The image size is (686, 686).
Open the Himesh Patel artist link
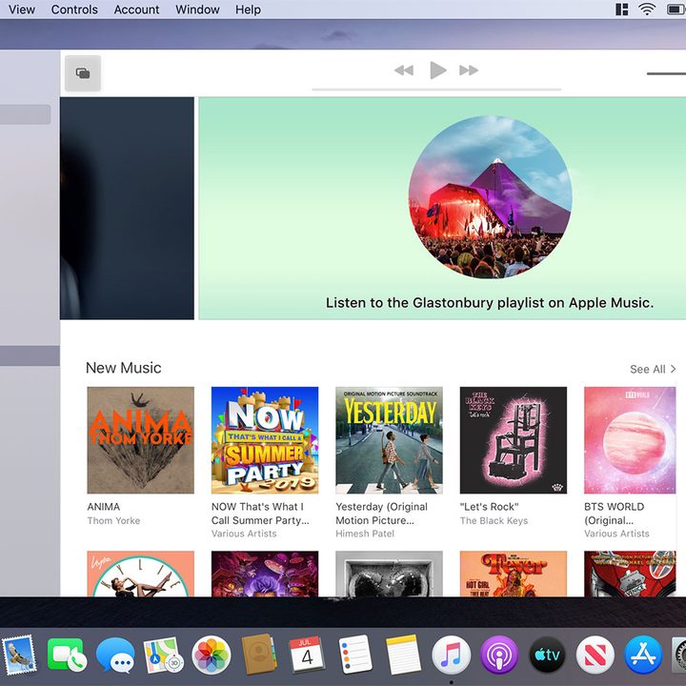[x=365, y=534]
